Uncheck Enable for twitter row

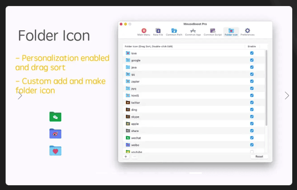tap(252, 102)
